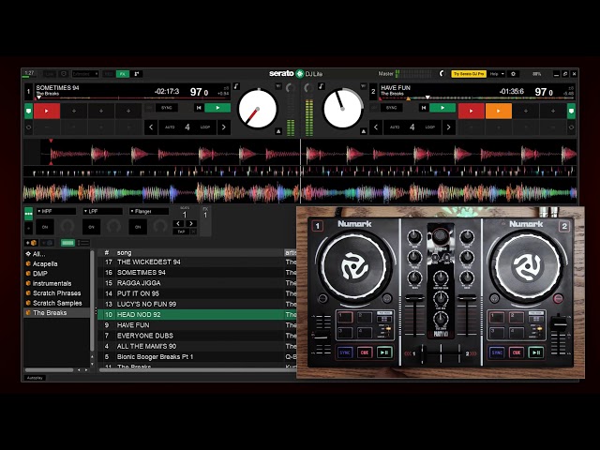Toggle deck 1 green cue mode tab
Screen dimensions: 600x450
(x=28, y=111)
